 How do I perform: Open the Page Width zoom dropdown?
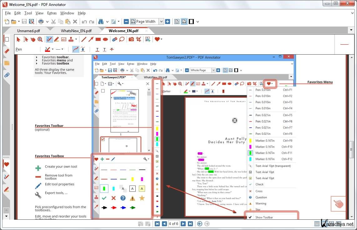[161, 22]
